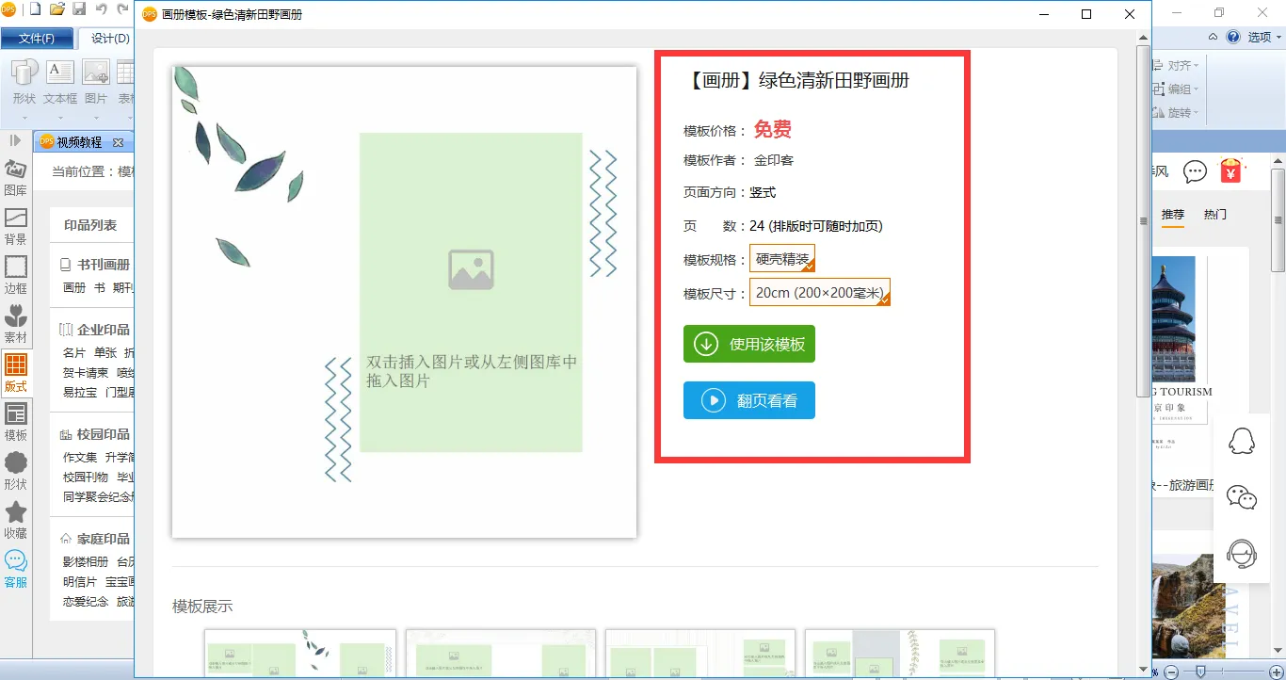Open the 素材 materials panel in the sidebar

point(16,324)
